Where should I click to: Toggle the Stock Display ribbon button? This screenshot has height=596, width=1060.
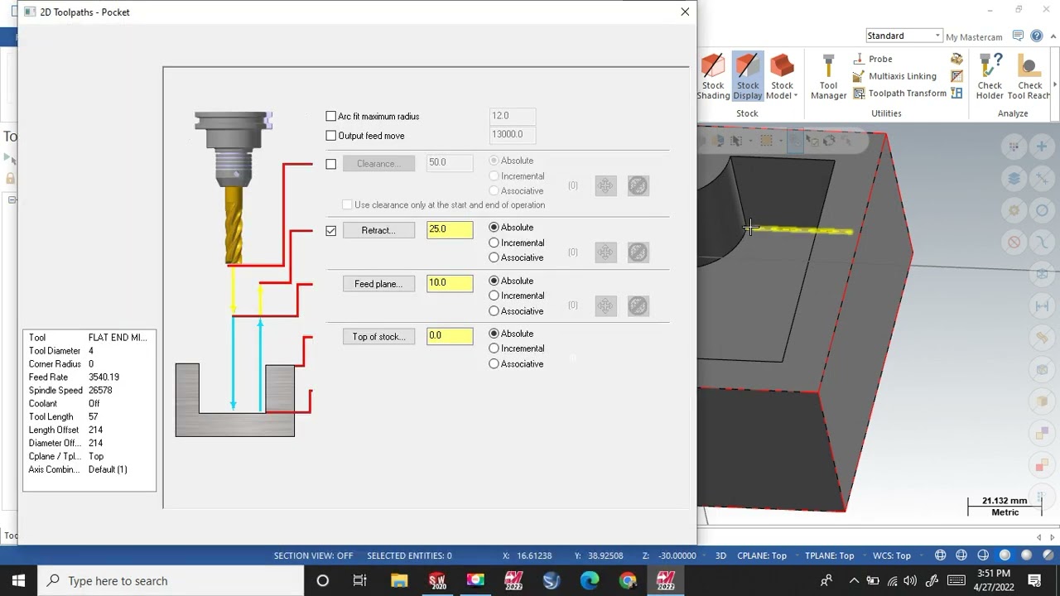point(747,76)
